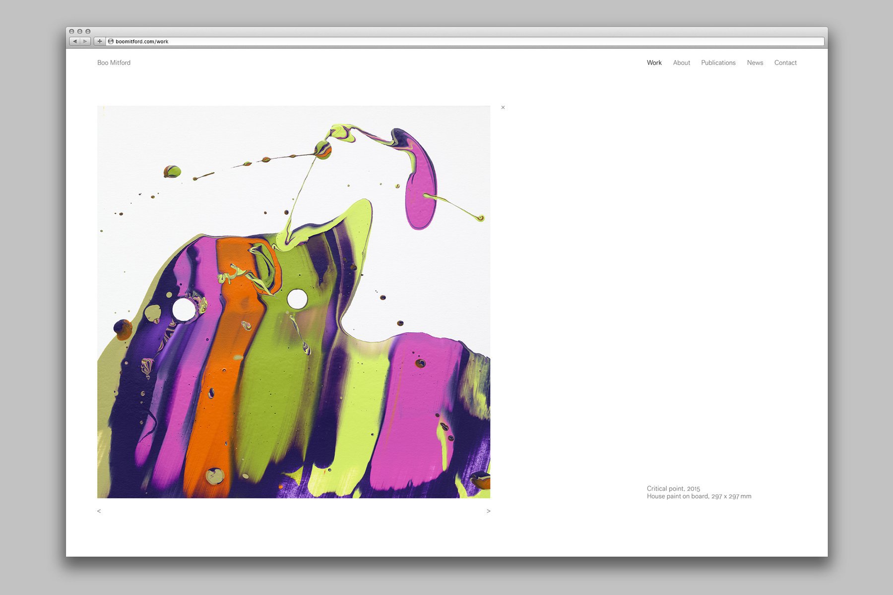
Task: Close the artwork view with the small x
Action: click(503, 108)
